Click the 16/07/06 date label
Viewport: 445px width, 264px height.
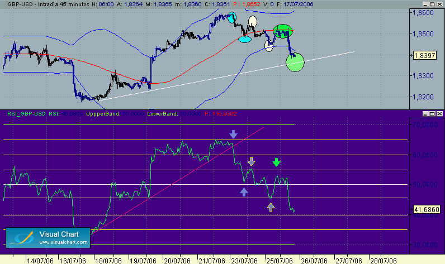pos(73,261)
